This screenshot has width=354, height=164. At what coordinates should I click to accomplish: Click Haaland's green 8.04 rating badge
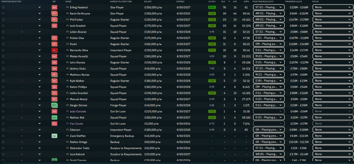click(212, 7)
